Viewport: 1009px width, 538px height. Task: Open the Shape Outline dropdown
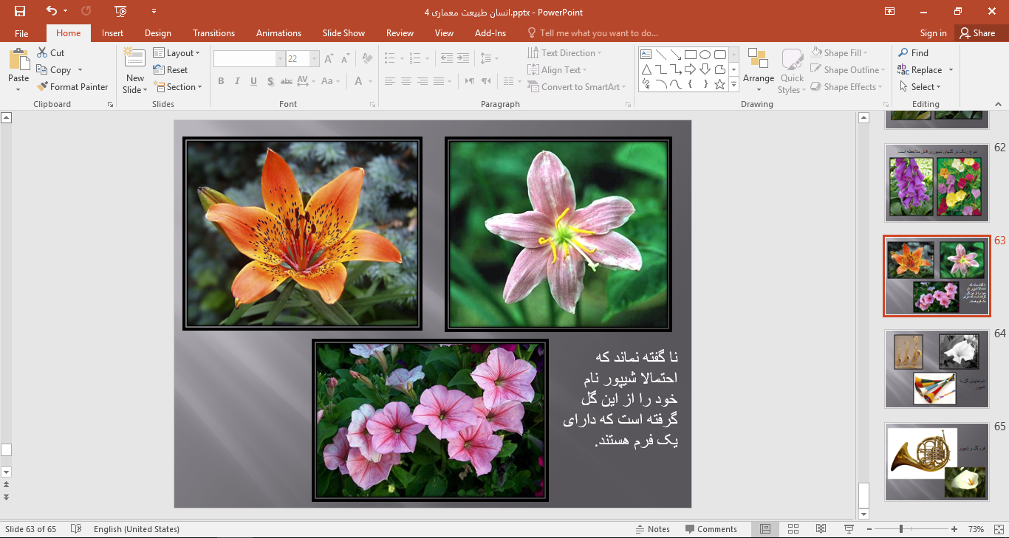click(848, 70)
